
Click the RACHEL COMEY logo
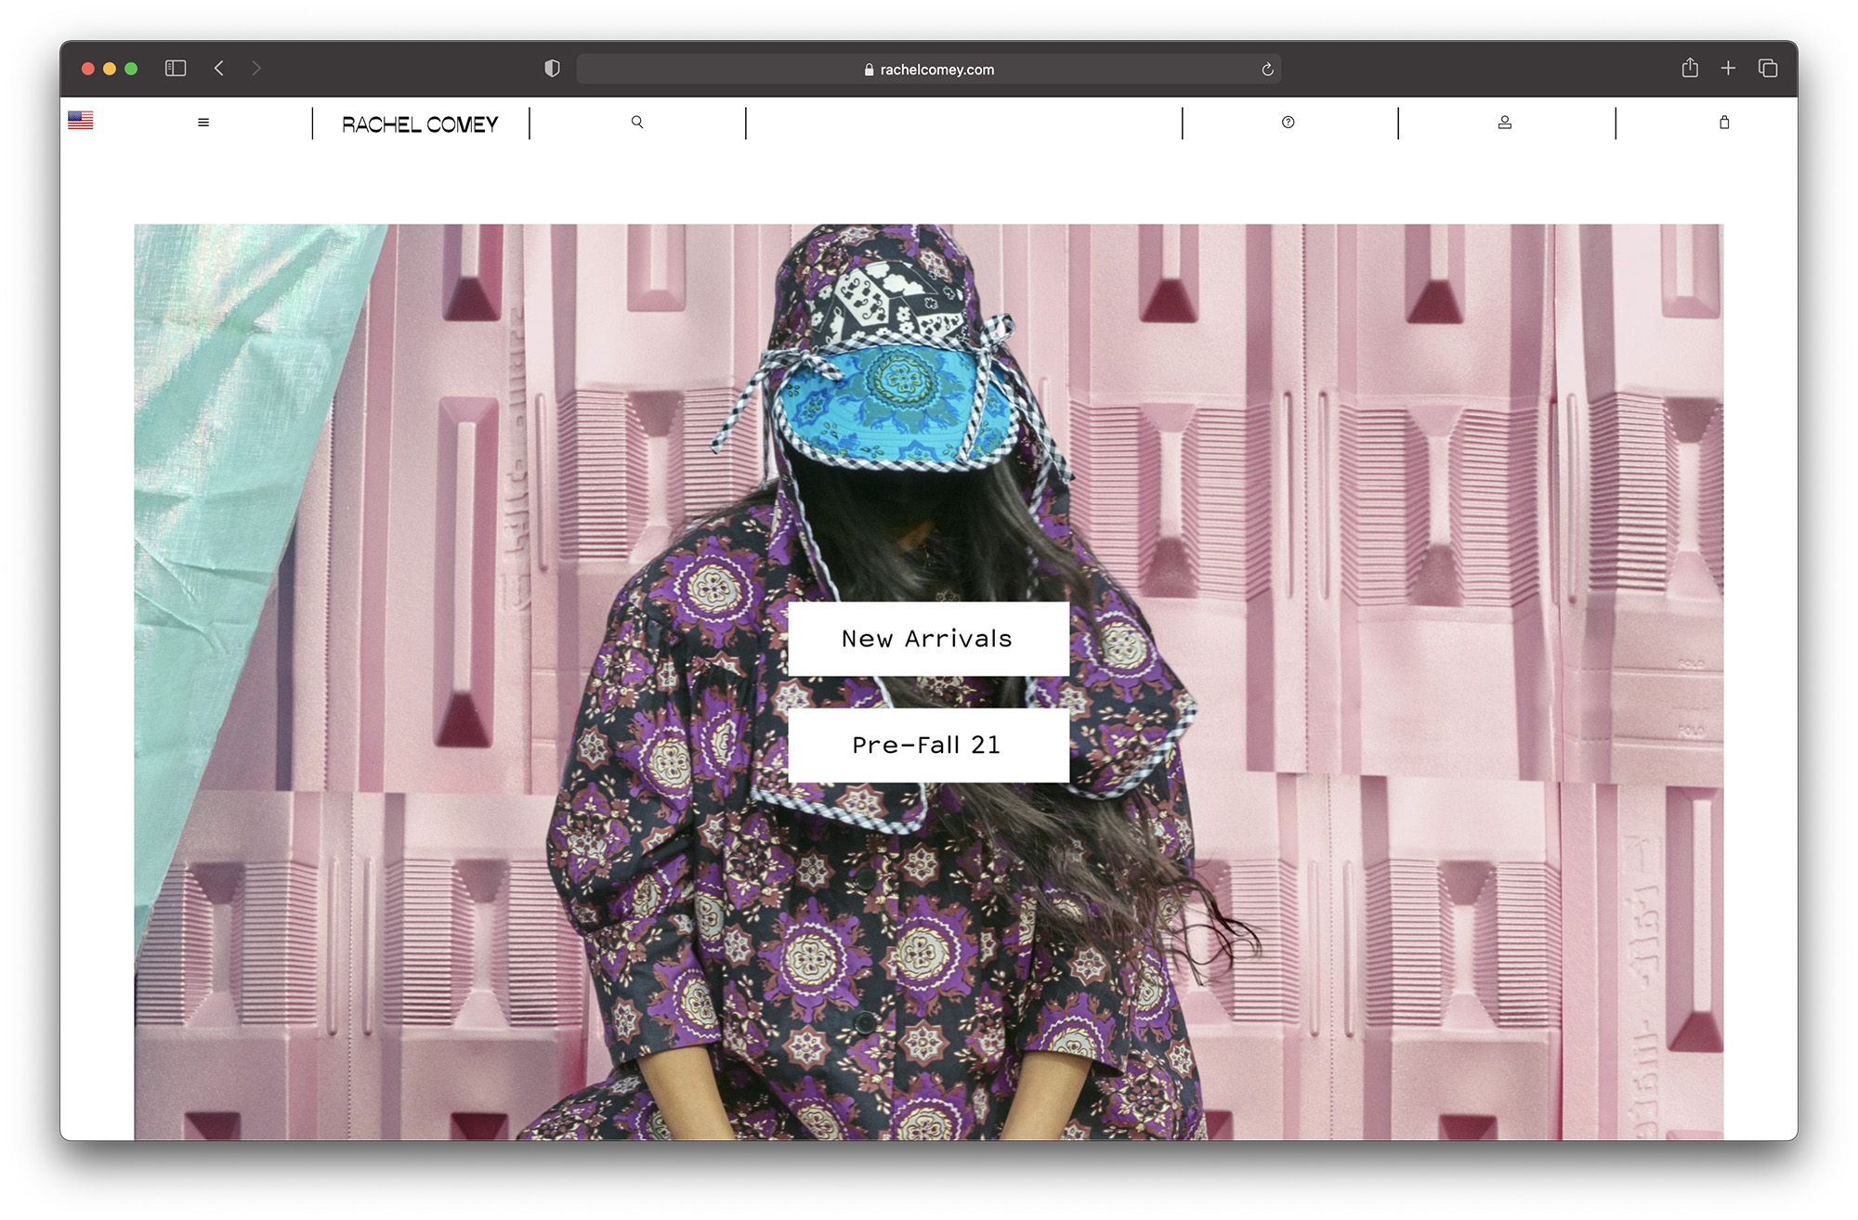419,123
